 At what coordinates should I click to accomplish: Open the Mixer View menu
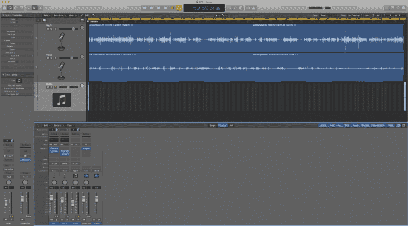(70, 125)
